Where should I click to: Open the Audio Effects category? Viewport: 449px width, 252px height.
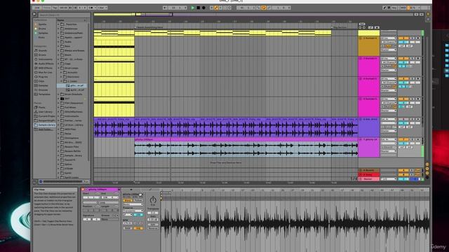tap(46, 64)
